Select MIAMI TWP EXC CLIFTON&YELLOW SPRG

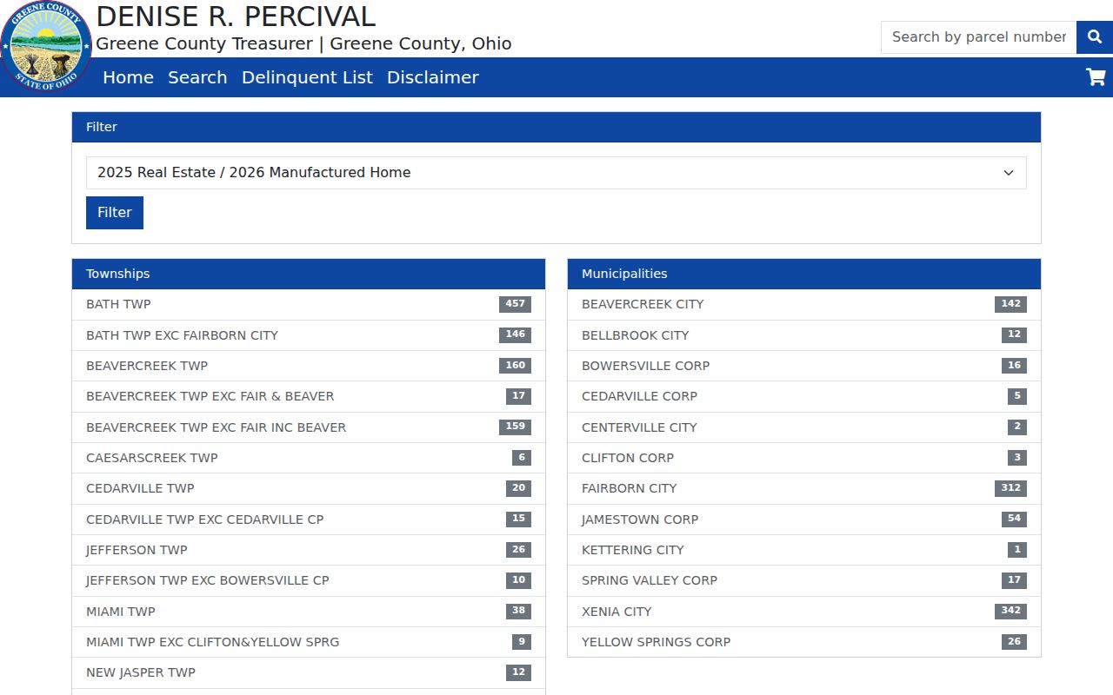tap(309, 642)
